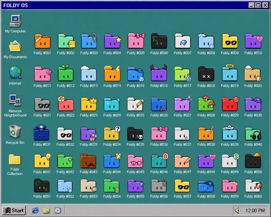Open the Internet globe icon
Screen dimensions: 271x217
coord(15,72)
